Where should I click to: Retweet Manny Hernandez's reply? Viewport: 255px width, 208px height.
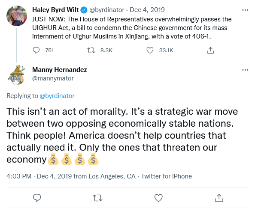97,198
